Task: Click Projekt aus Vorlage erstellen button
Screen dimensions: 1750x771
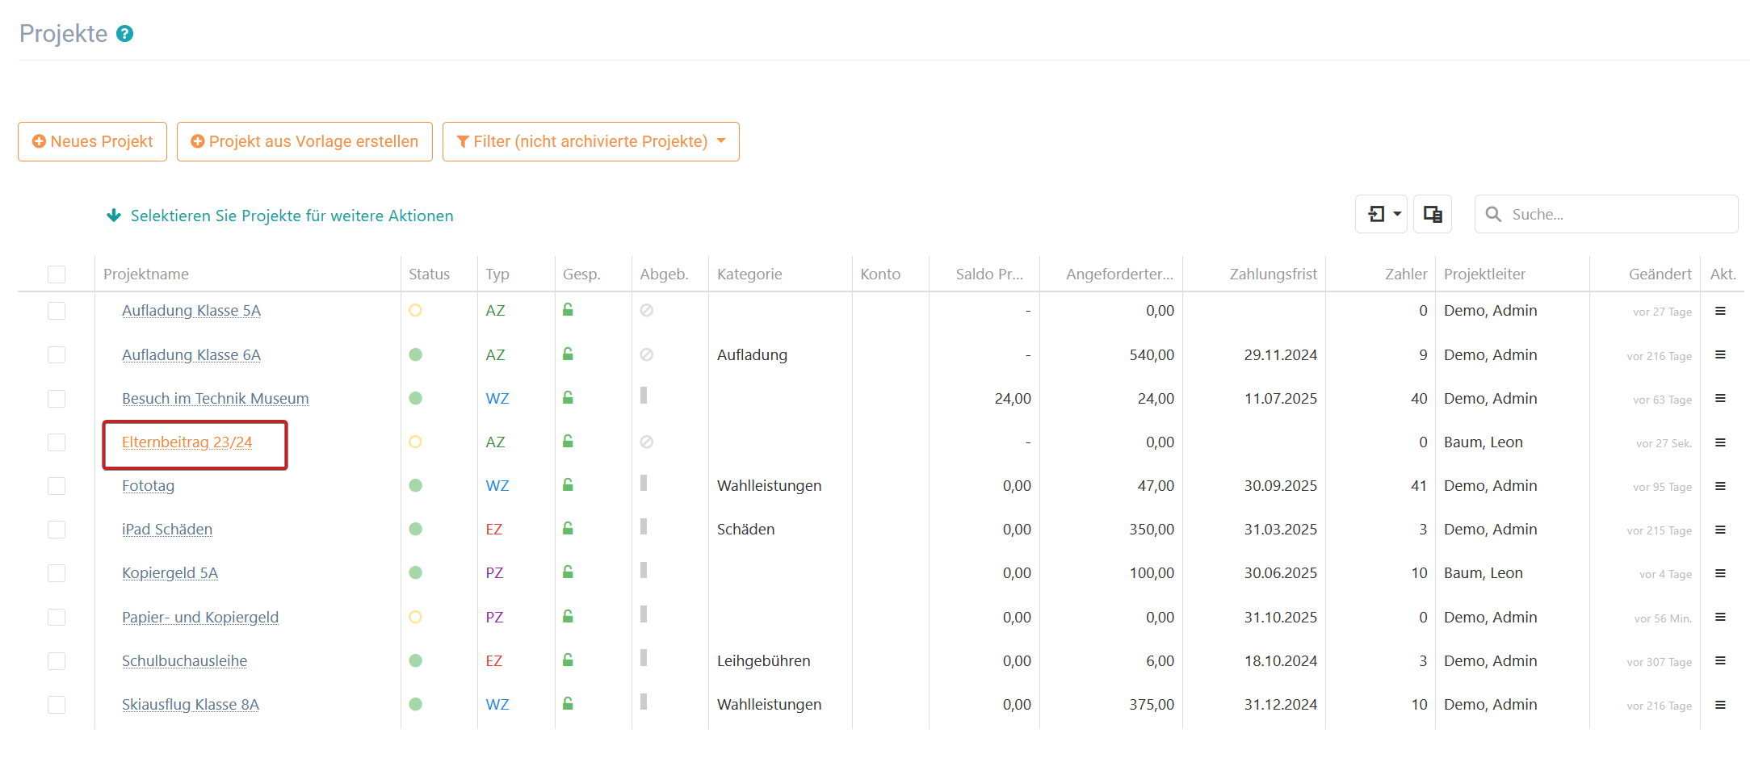Action: click(304, 142)
